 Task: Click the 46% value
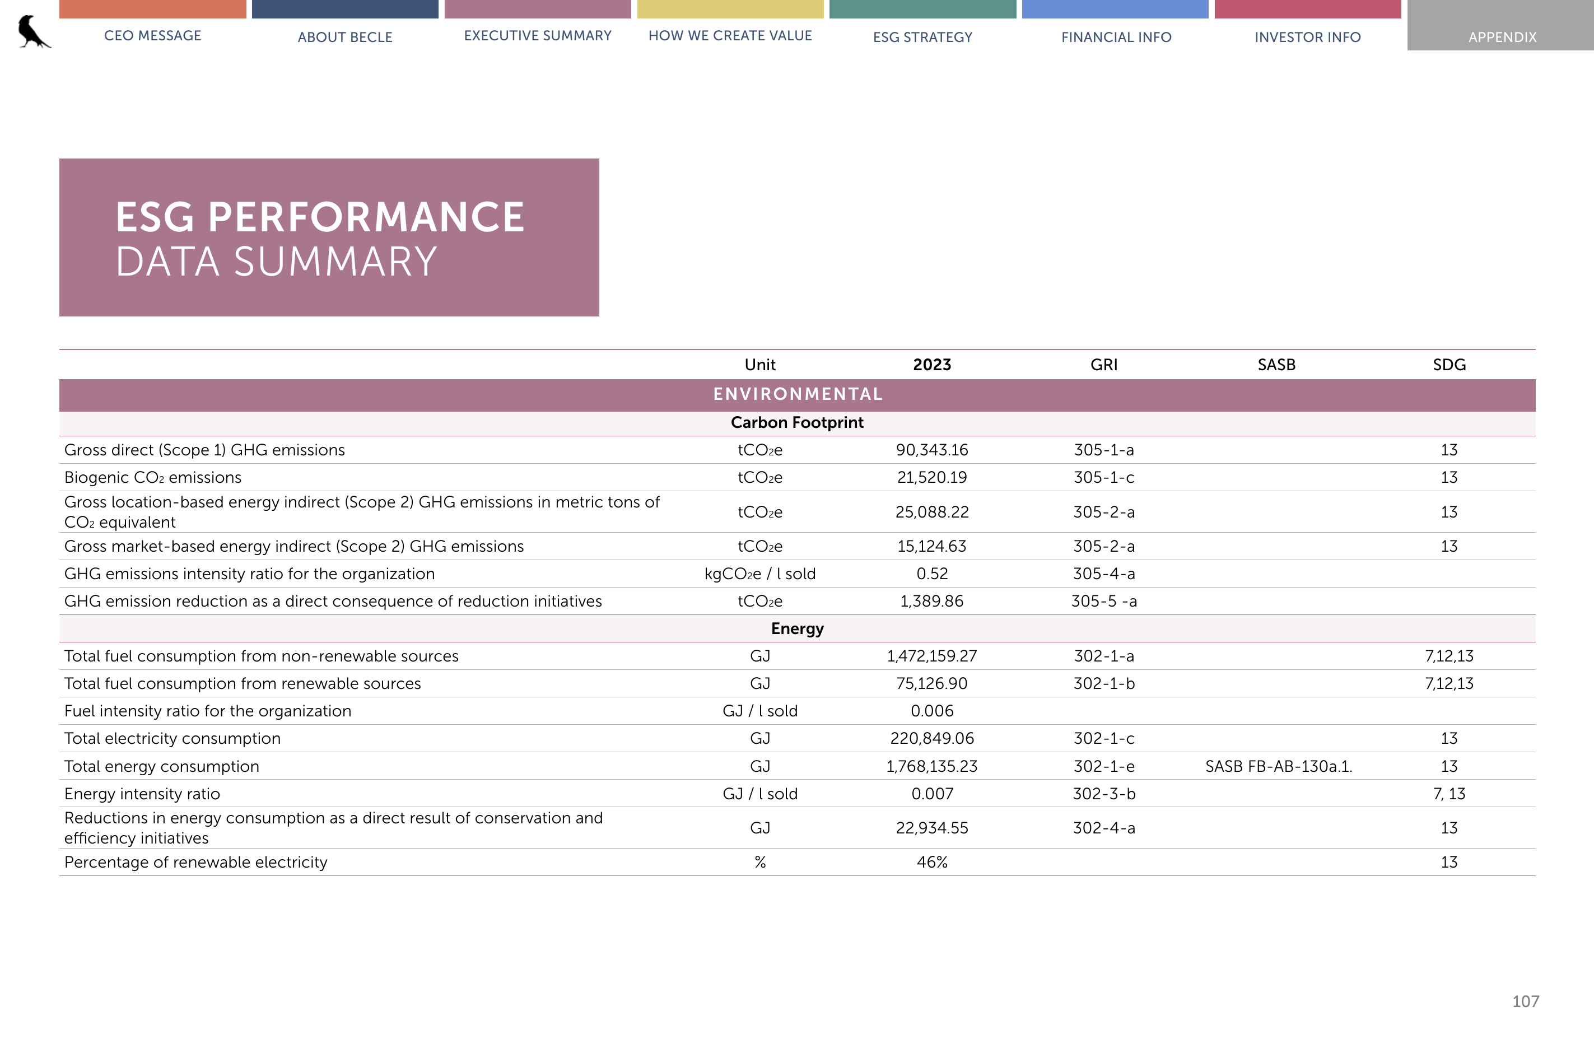click(931, 863)
